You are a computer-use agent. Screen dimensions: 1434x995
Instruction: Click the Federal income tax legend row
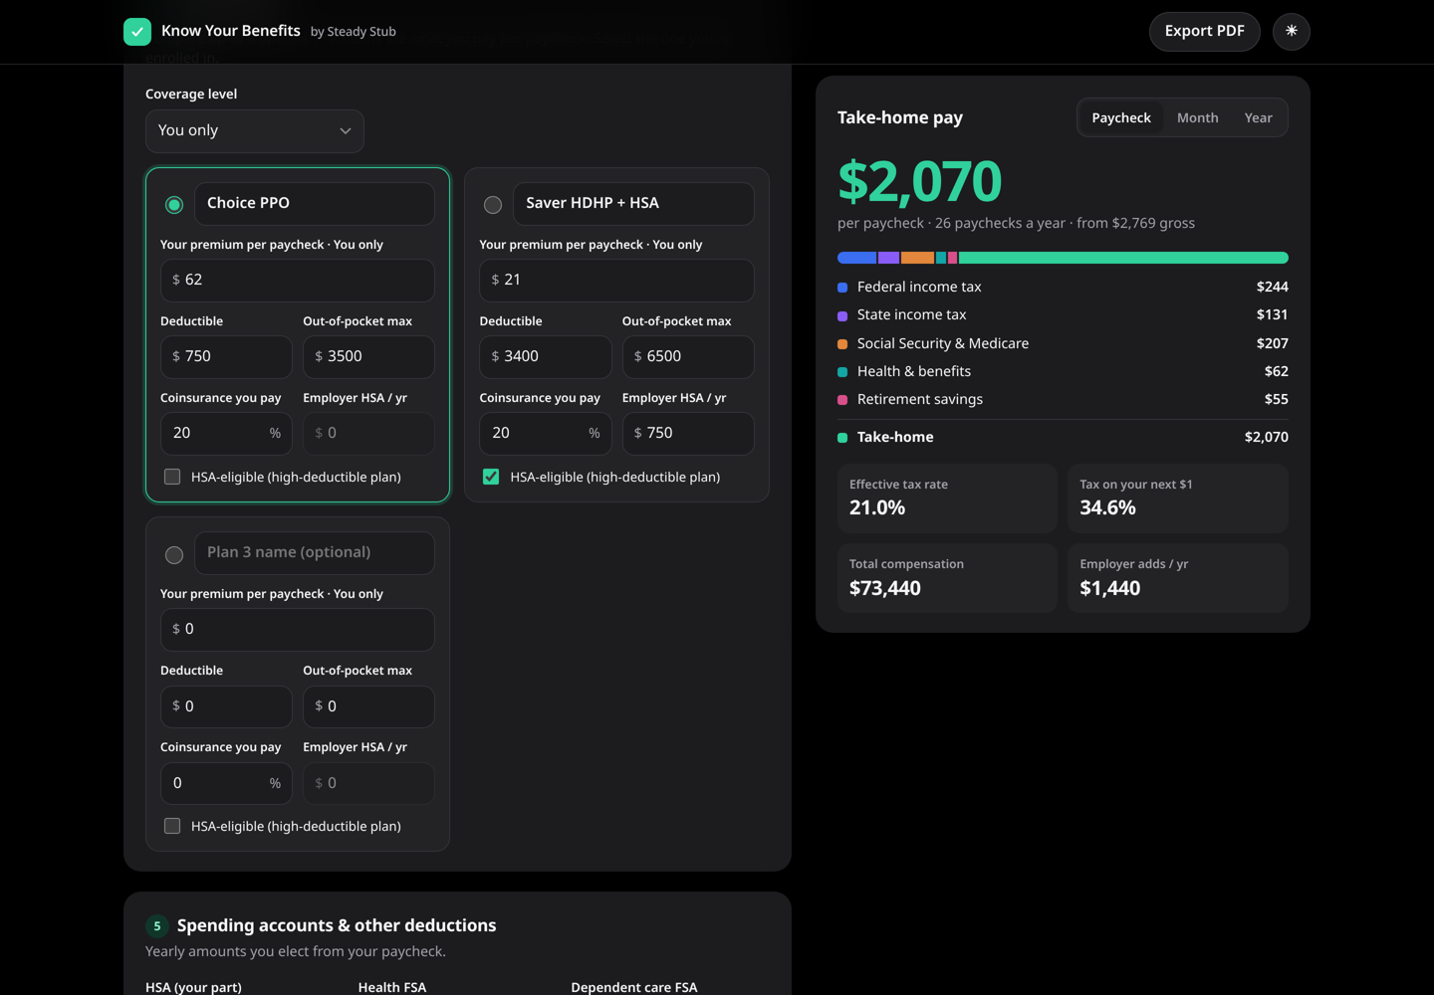pos(1063,287)
